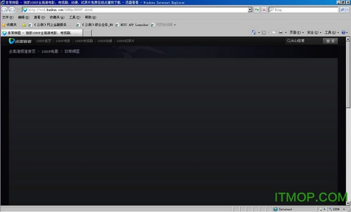Open the 编辑 (Edit) menu

[x=23, y=17]
